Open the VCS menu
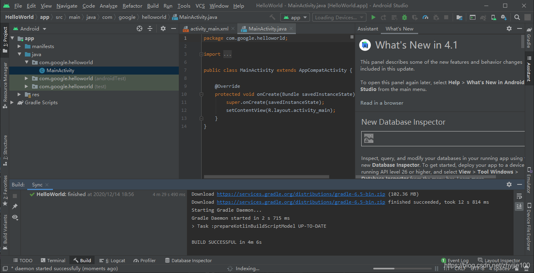Image resolution: width=534 pixels, height=273 pixels. [x=200, y=6]
